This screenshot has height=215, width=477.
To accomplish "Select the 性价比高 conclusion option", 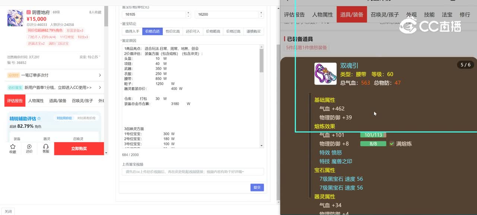I will click(x=173, y=32).
